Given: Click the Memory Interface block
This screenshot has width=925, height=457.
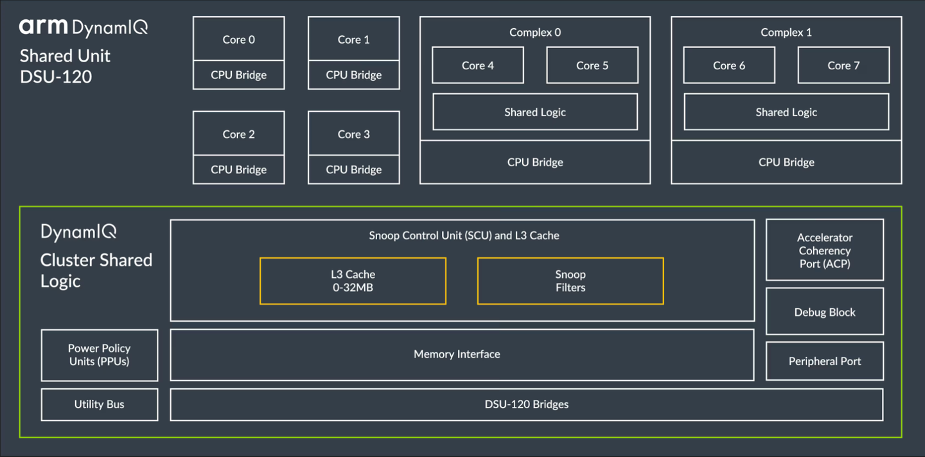Looking at the screenshot, I should (457, 354).
